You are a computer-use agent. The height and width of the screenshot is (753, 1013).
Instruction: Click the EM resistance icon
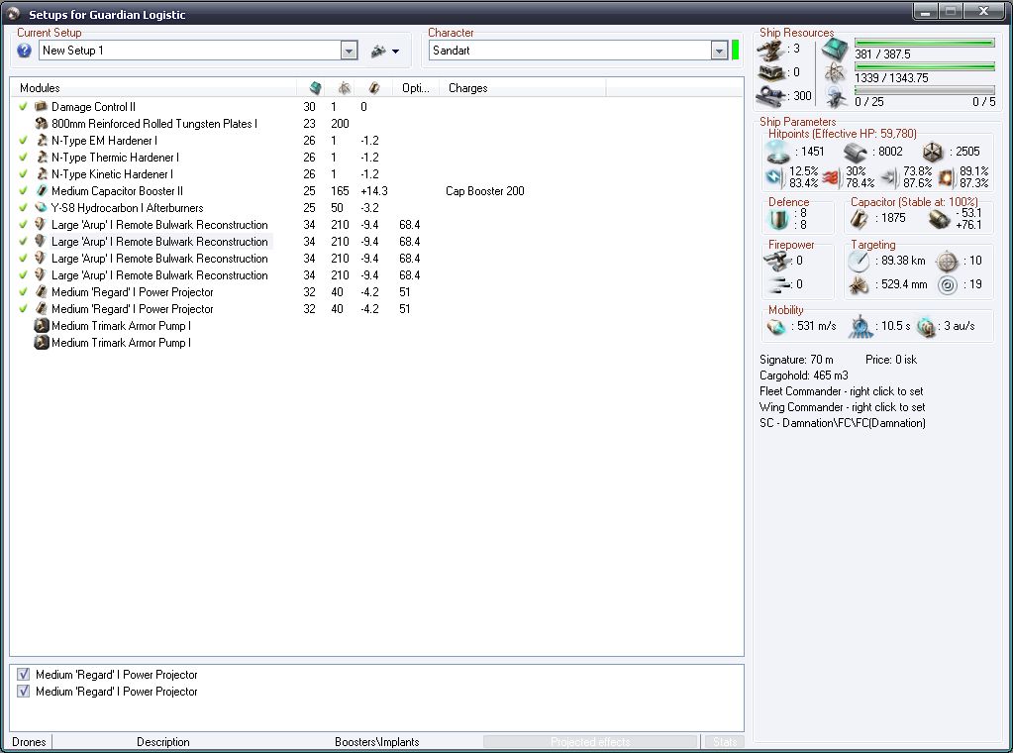pyautogui.click(x=774, y=176)
